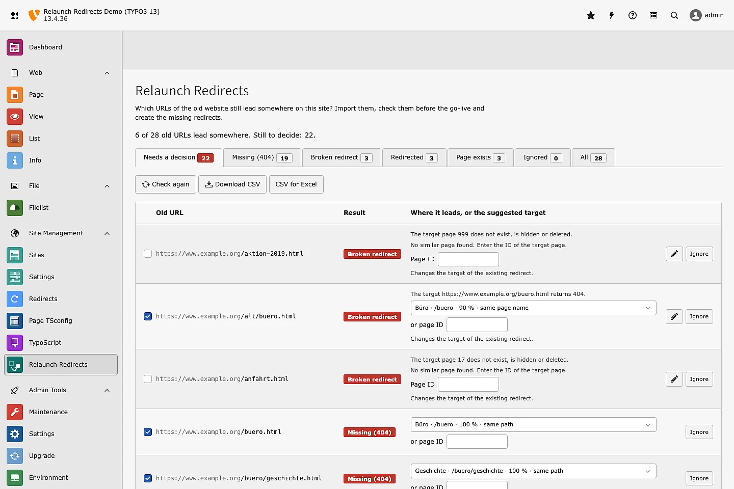734x489 pixels.
Task: Open the Sites module icon
Action: [15, 255]
